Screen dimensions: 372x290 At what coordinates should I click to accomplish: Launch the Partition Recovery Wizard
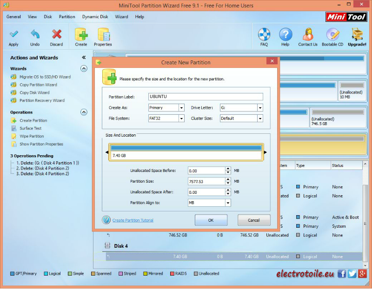(x=42, y=100)
